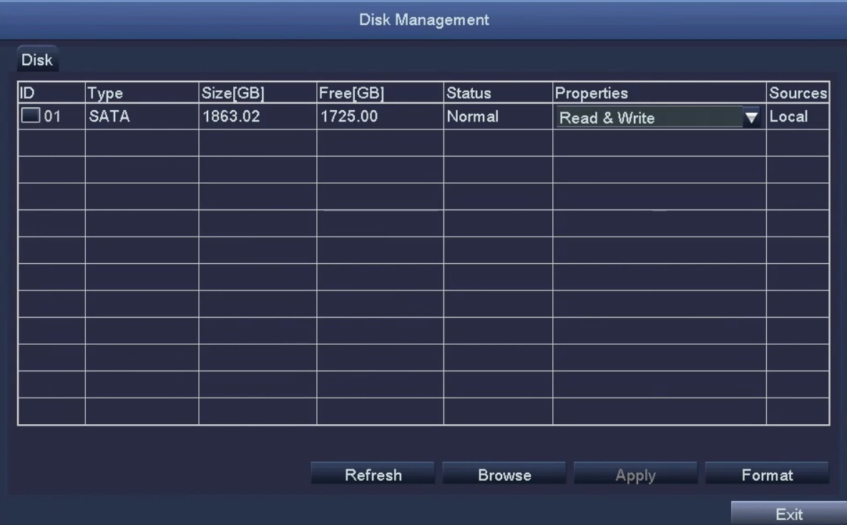Select the SATA type cell

point(142,116)
